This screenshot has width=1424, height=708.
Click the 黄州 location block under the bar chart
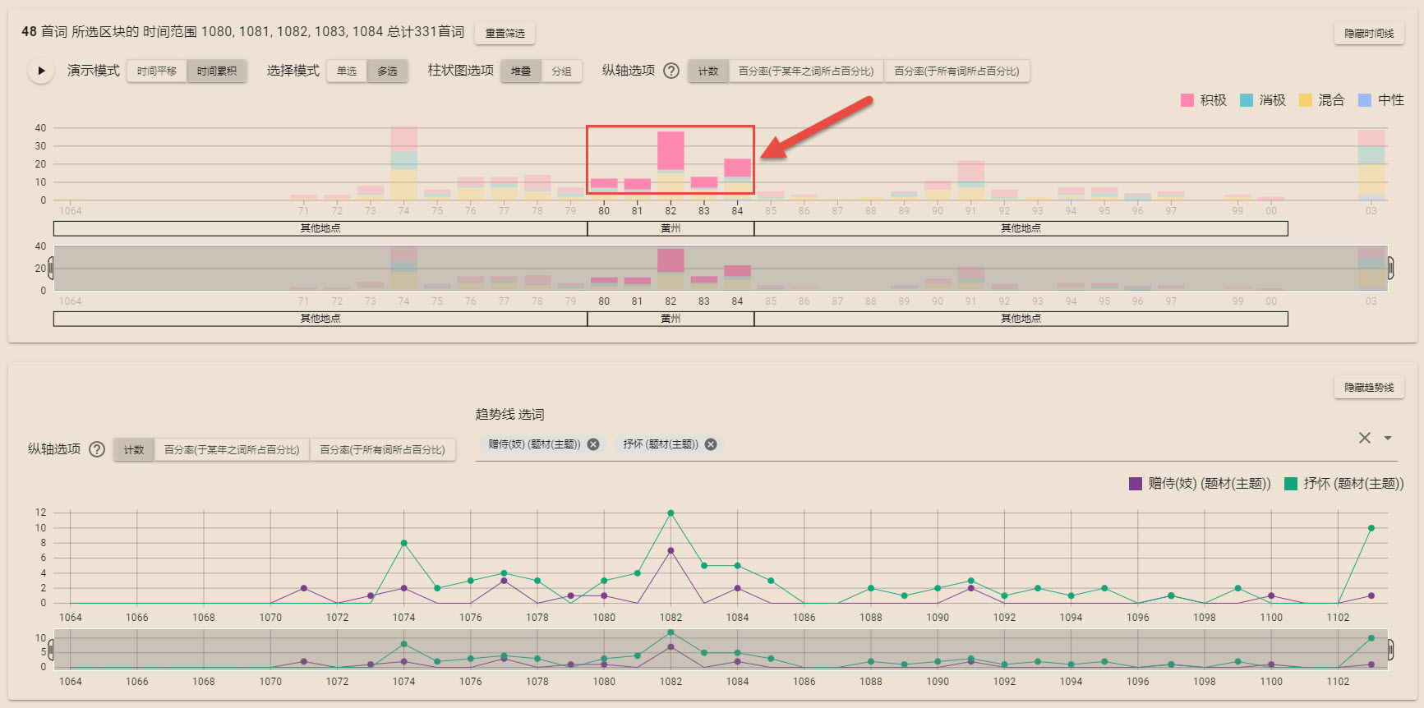coord(671,228)
